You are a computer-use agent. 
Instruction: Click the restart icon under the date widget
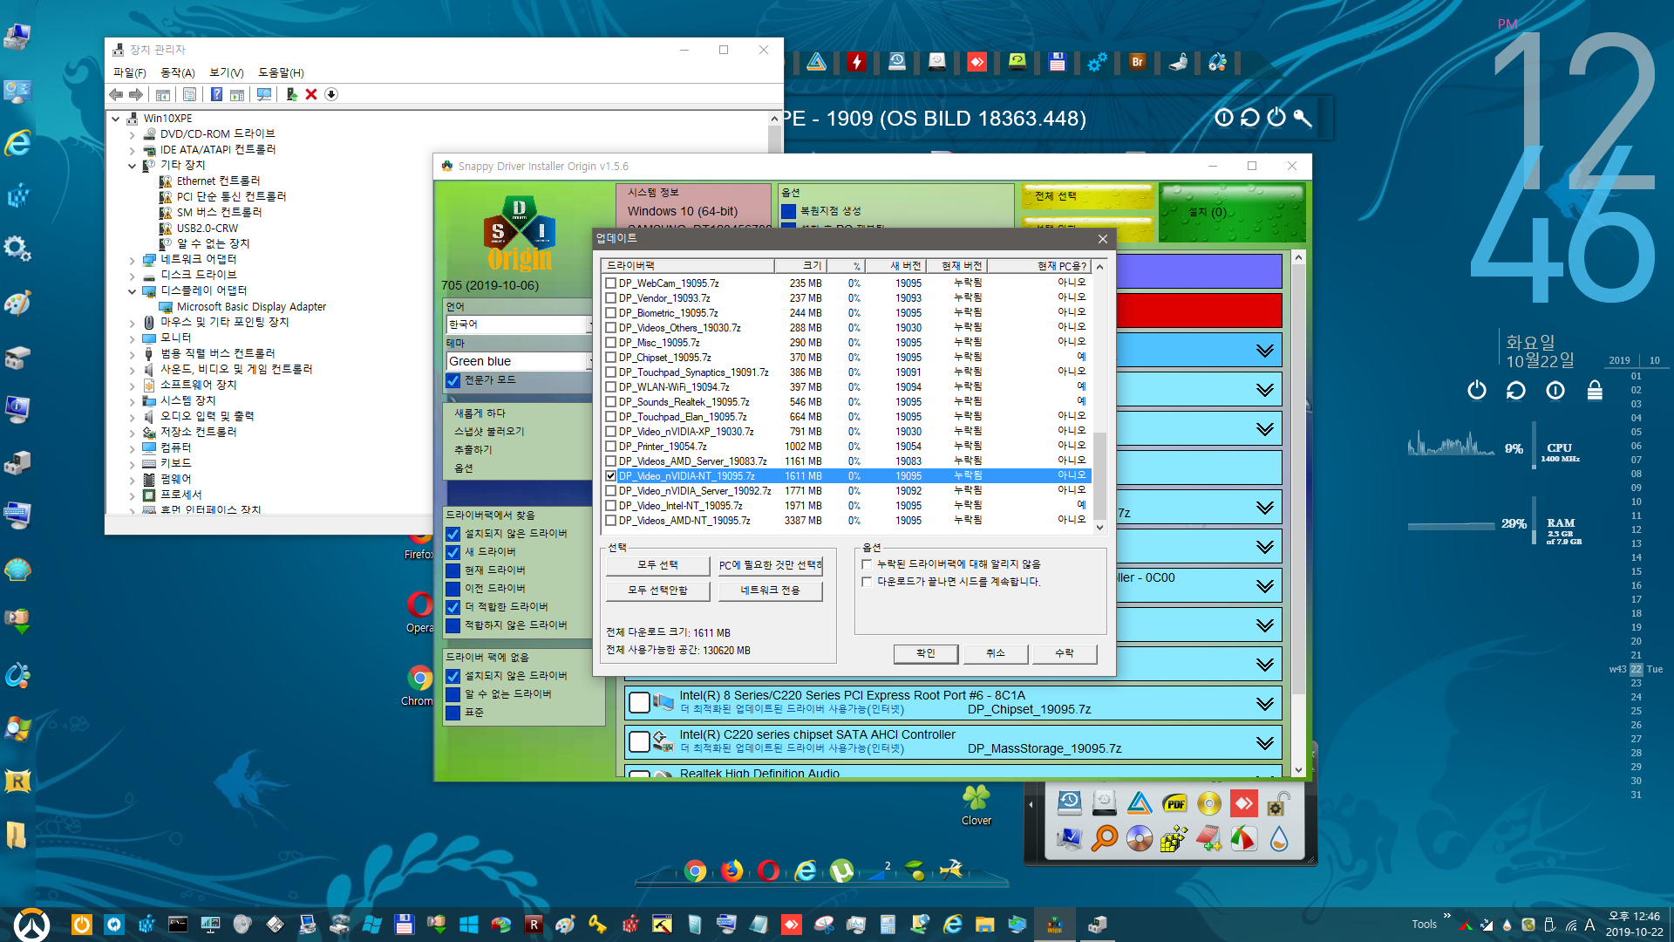(1516, 390)
